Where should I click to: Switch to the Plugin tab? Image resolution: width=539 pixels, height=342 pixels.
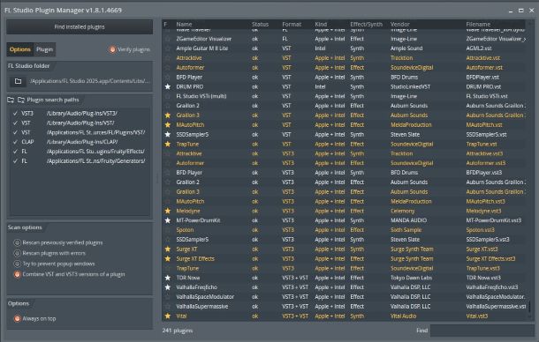click(x=45, y=49)
